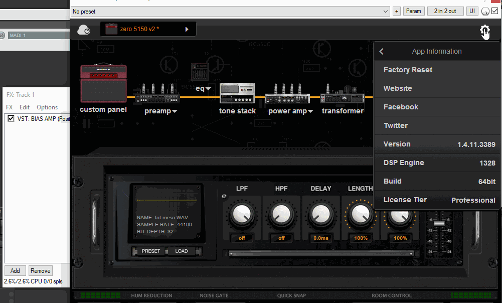Open the eq module icon
This screenshot has height=303, width=502.
pos(200,71)
